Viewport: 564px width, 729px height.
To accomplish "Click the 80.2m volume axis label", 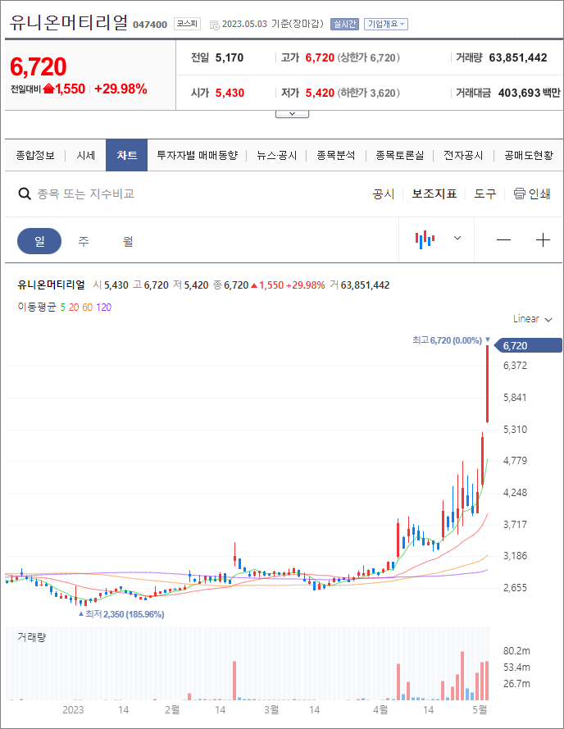I will (x=516, y=651).
